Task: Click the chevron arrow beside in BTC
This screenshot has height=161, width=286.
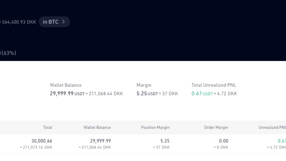Action: point(63,22)
